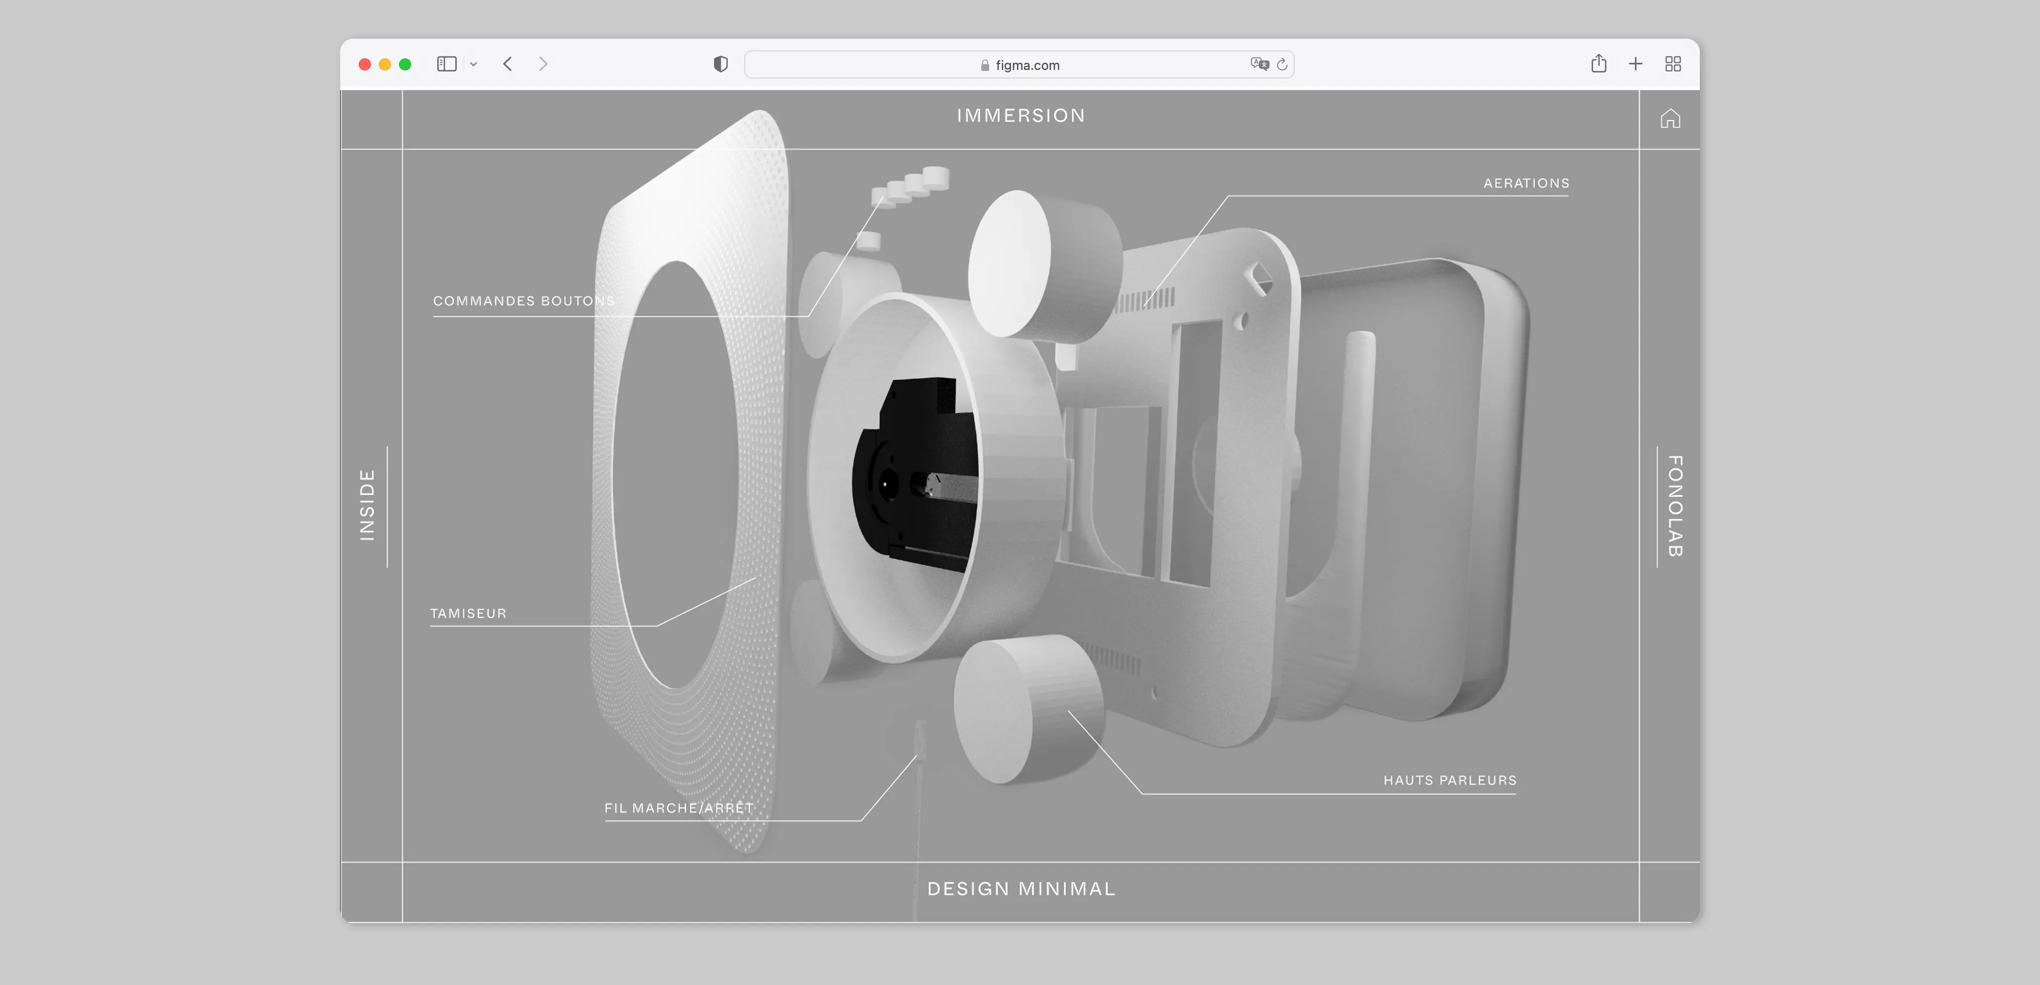Open the privacy shield report
This screenshot has width=2040, height=985.
pos(720,64)
